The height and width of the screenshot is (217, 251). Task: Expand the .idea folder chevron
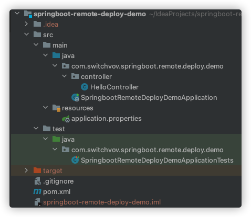click(26, 24)
